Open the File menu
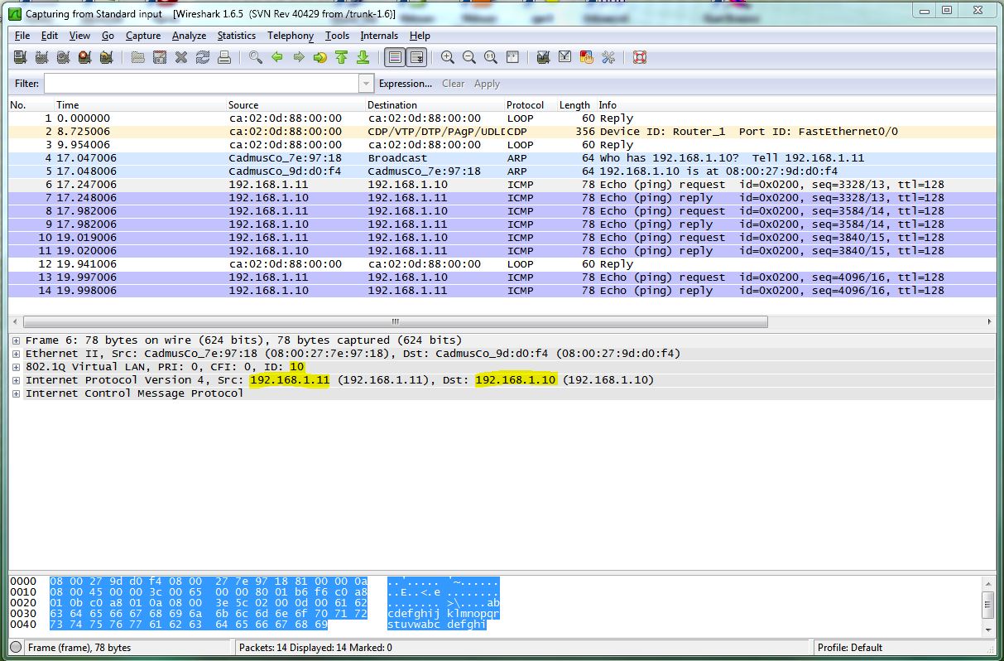The height and width of the screenshot is (661, 1004). click(22, 36)
